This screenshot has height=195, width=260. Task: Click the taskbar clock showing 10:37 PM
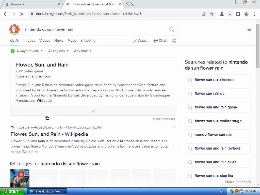pyautogui.click(x=251, y=191)
